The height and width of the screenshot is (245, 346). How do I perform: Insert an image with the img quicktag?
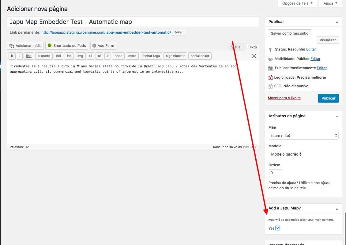(80, 56)
